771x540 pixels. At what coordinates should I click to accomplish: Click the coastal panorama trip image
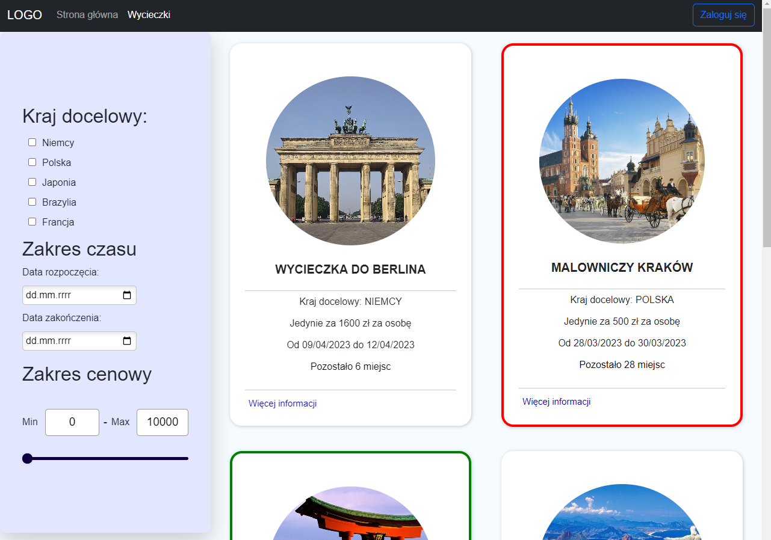point(622,512)
